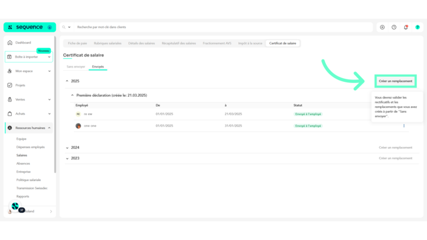
Task: Expand the Ventes sidebar menu
Action: 49,100
